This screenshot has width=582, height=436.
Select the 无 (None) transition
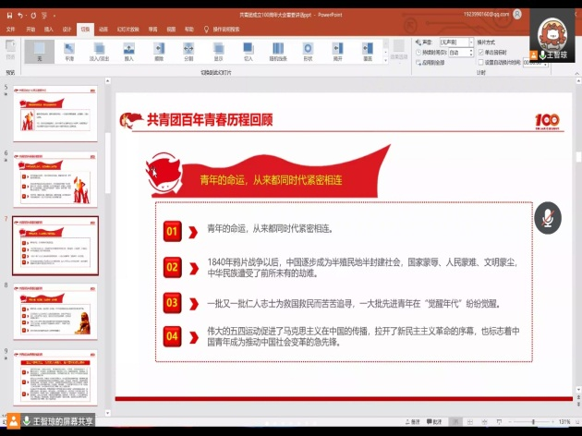point(40,50)
